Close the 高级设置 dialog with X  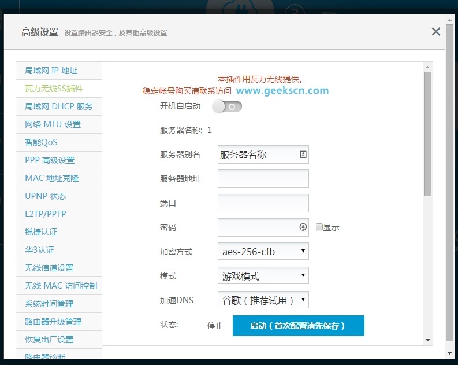pyautogui.click(x=436, y=32)
